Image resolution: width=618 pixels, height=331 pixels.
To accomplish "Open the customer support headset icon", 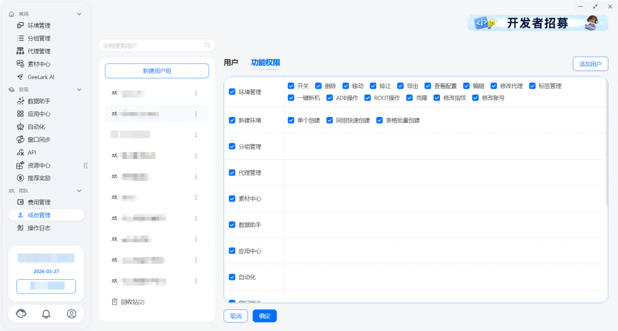I will (21, 314).
